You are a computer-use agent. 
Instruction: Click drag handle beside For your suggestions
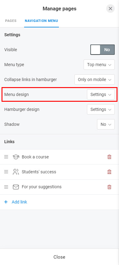tap(6, 187)
